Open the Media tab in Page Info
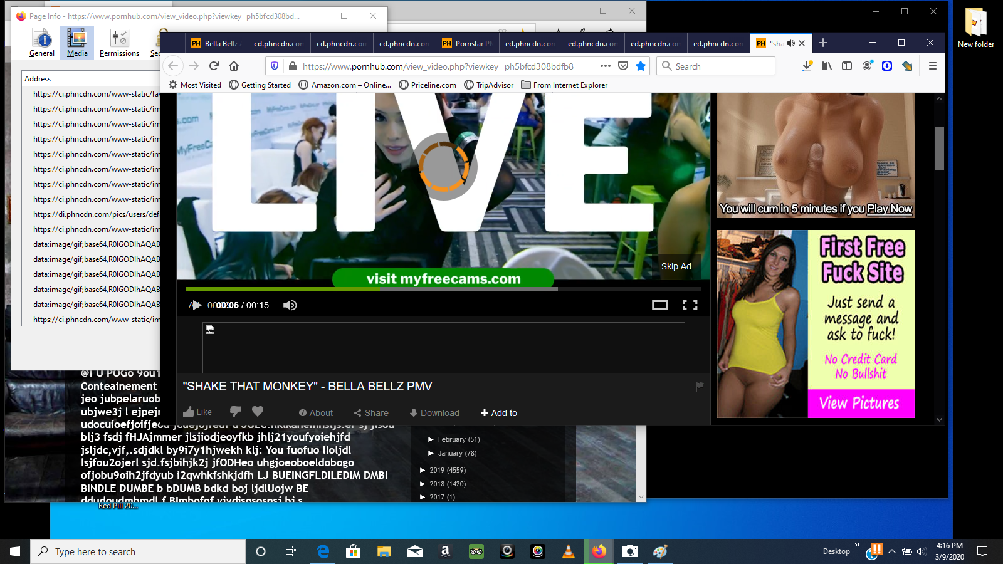 (77, 43)
